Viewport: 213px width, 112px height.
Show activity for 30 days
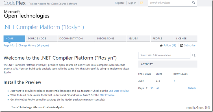pos(152,88)
